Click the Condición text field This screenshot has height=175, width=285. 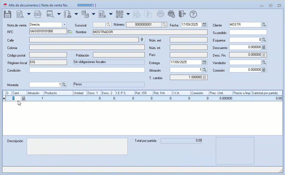point(87,70)
